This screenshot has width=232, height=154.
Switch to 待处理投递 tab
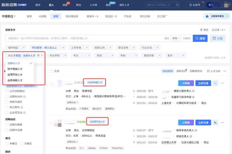click(x=72, y=16)
